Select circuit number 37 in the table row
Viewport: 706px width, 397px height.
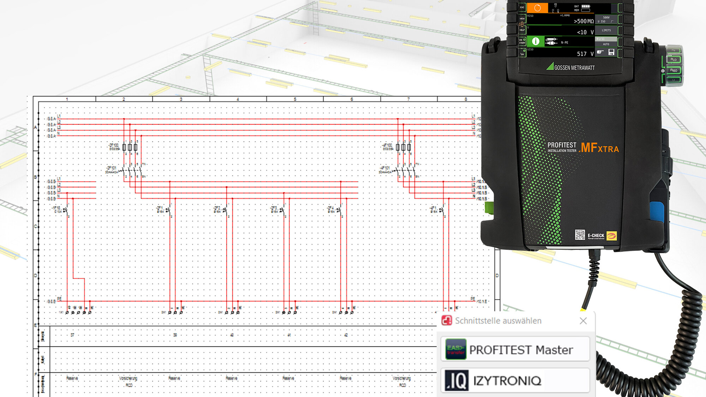tap(72, 335)
